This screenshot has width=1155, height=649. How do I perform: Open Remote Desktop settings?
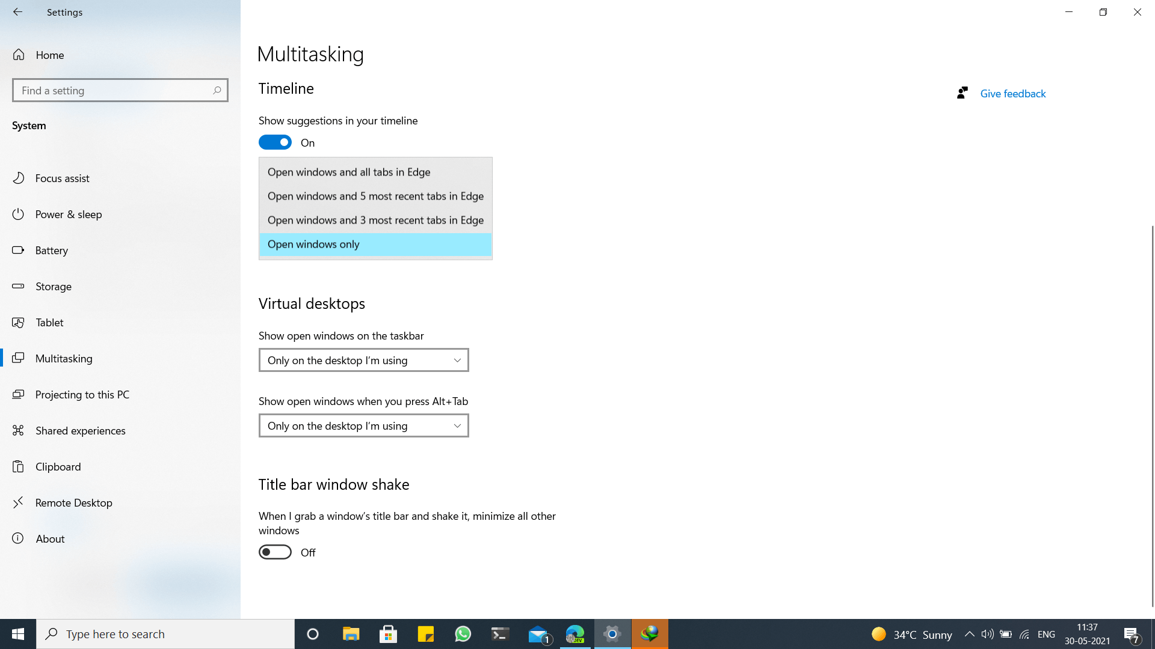(120, 502)
